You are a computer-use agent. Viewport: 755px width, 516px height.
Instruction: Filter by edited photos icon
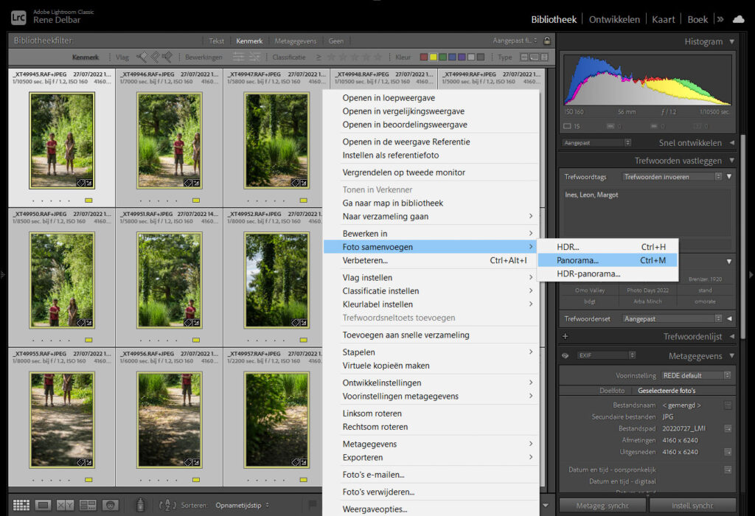point(238,57)
